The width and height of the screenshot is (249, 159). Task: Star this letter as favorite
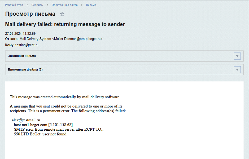click(x=62, y=14)
